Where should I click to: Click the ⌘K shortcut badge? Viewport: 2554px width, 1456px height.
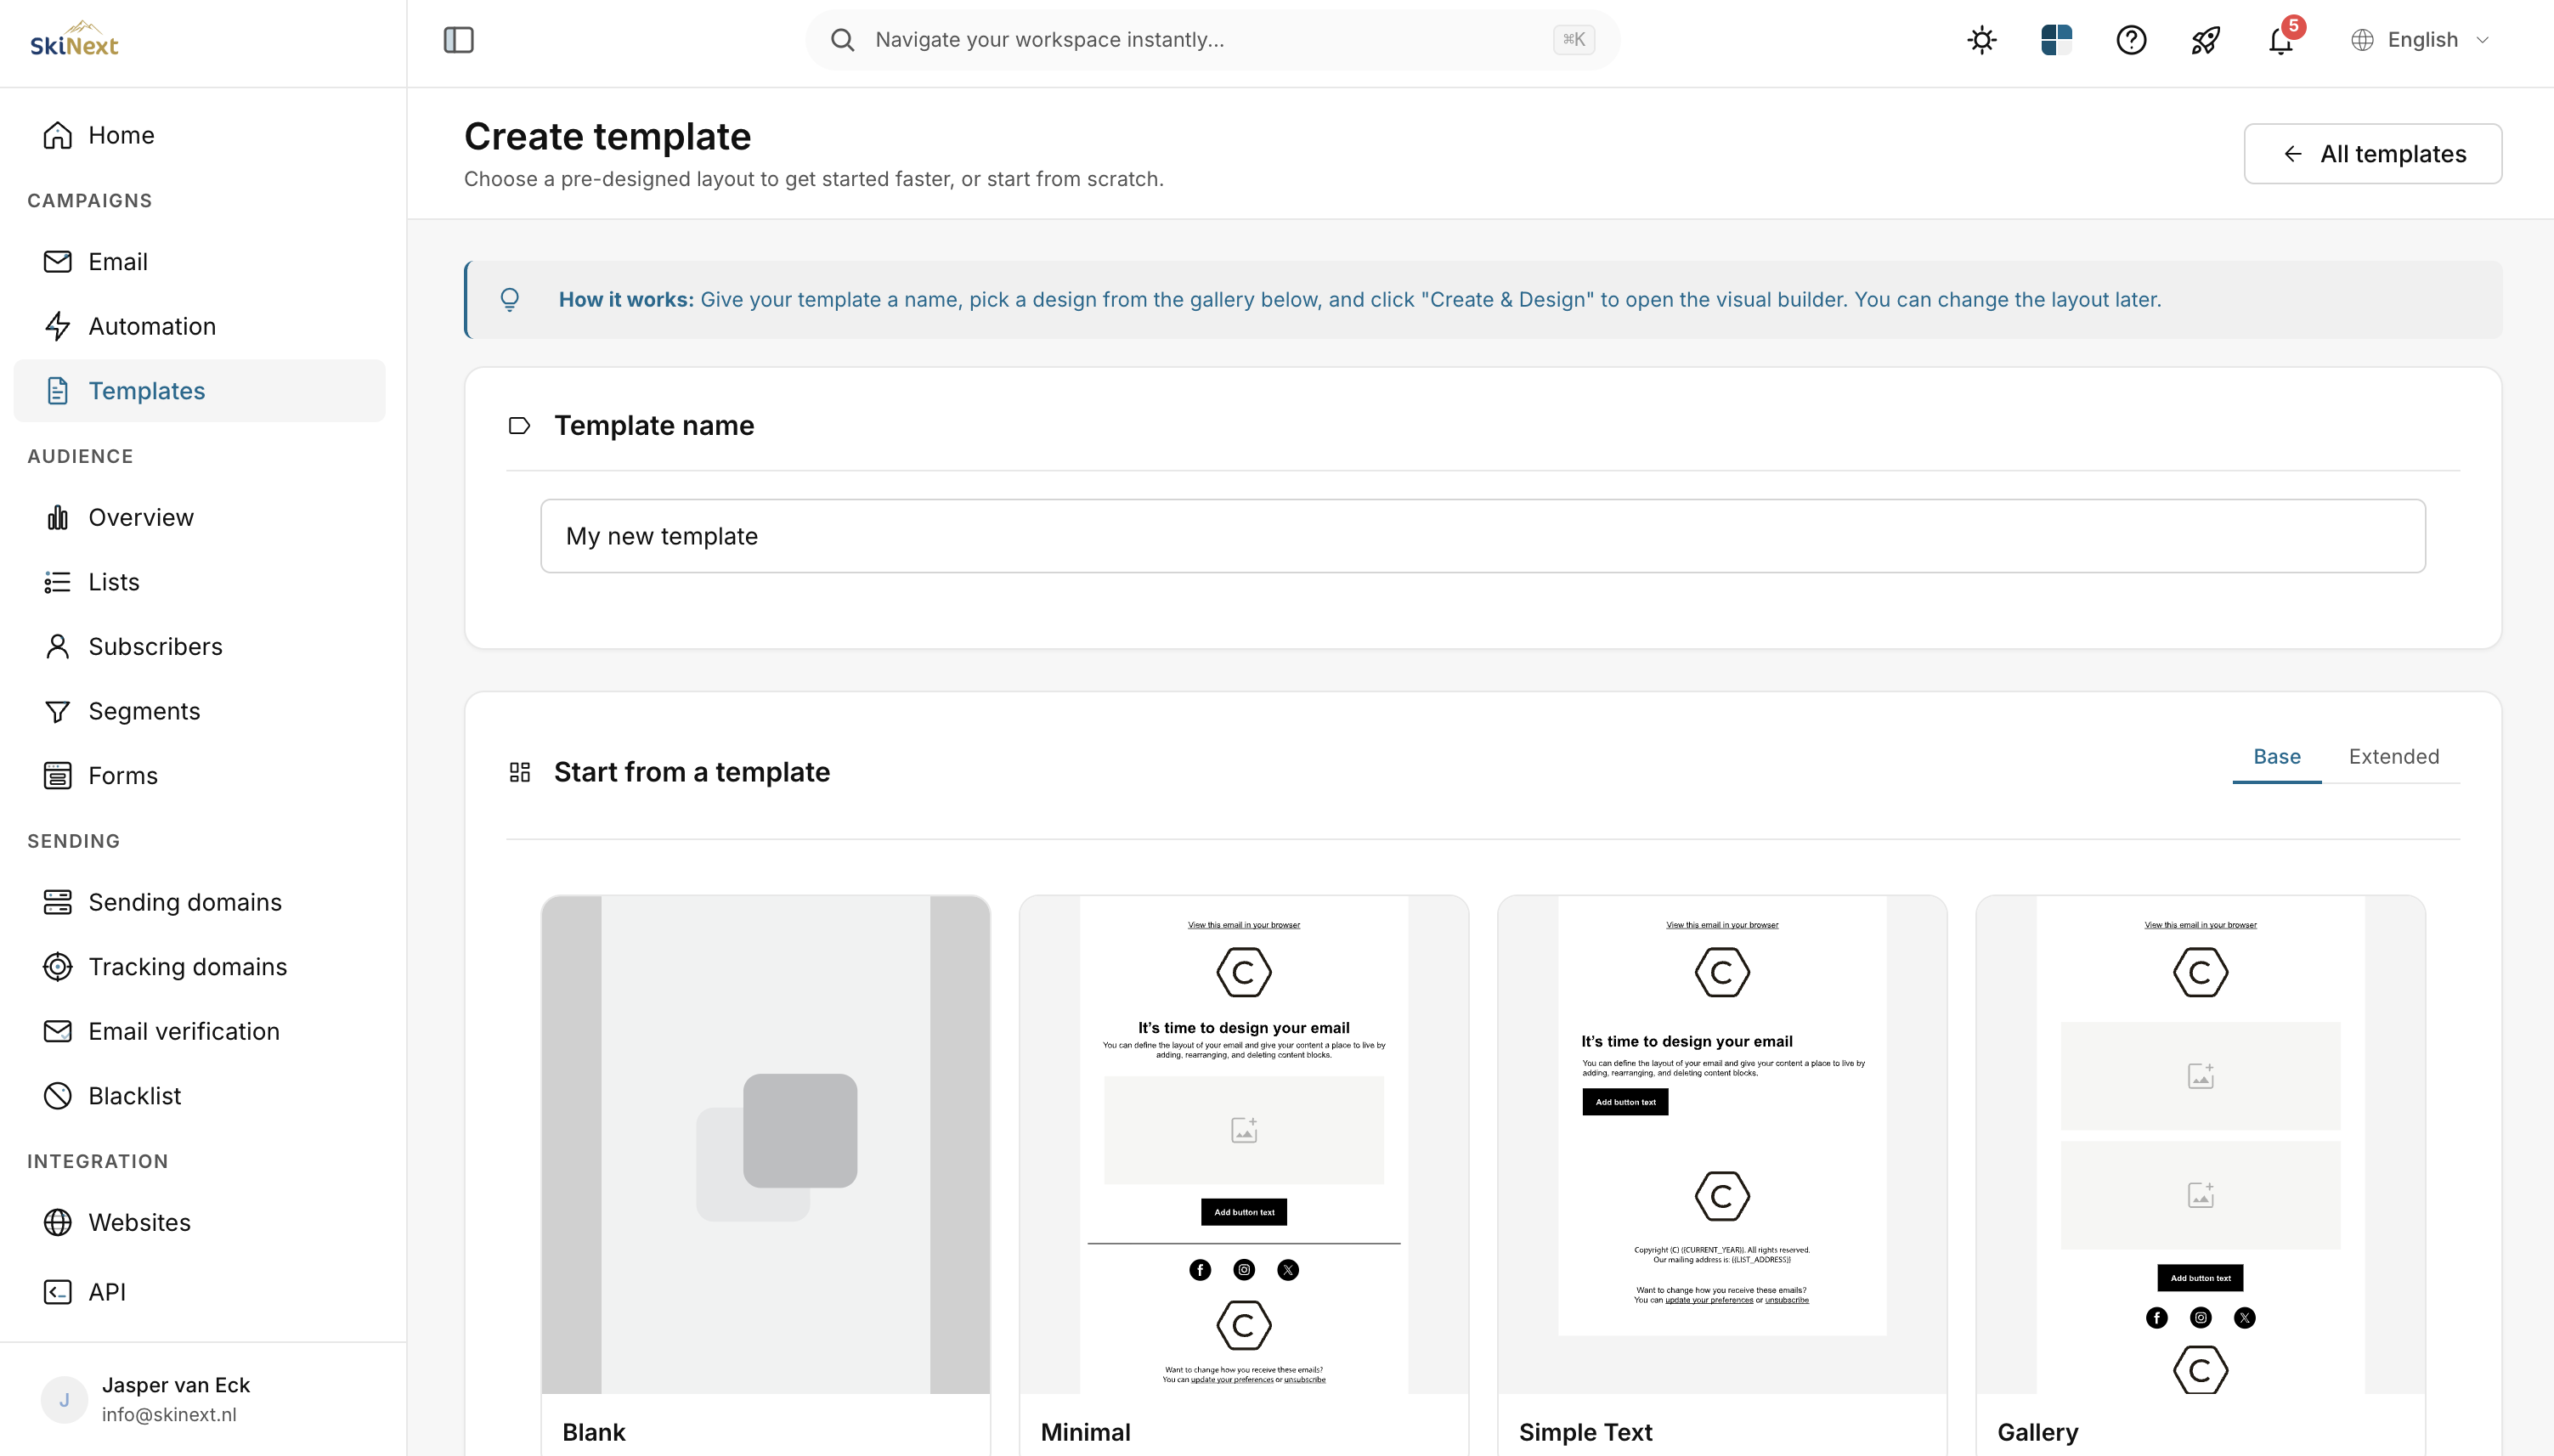tap(1573, 40)
